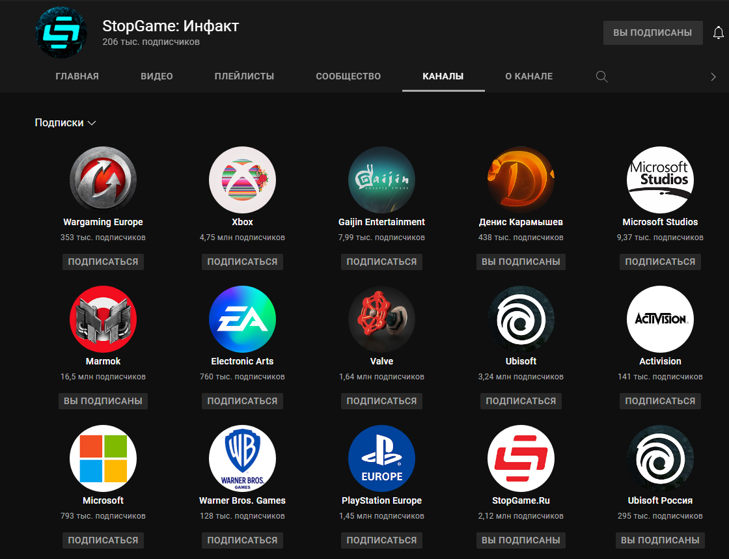Switch to the ВИДЕО tab

point(157,76)
